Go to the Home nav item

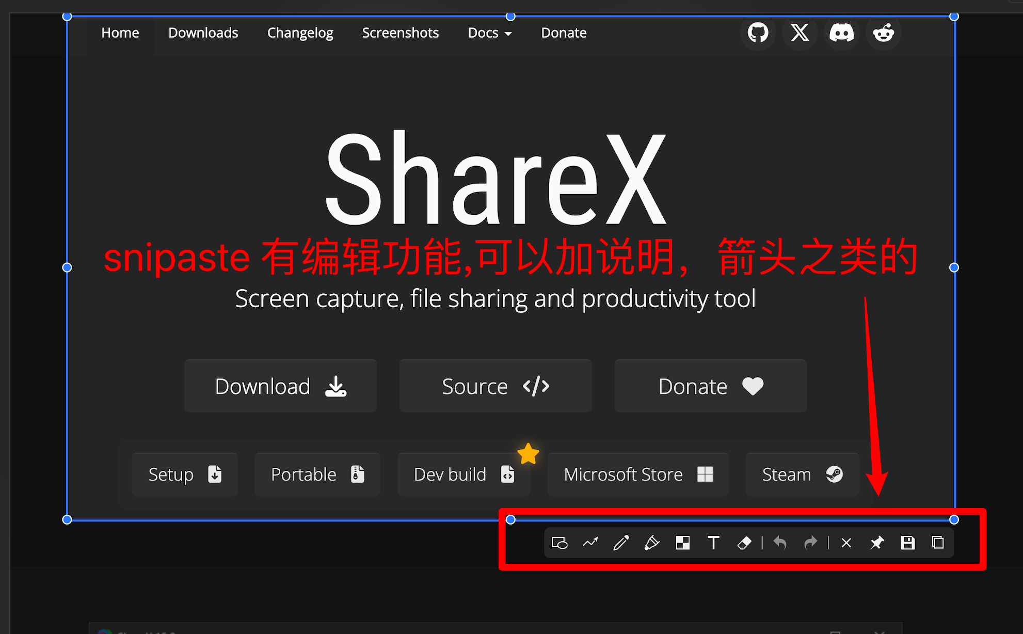pos(120,33)
